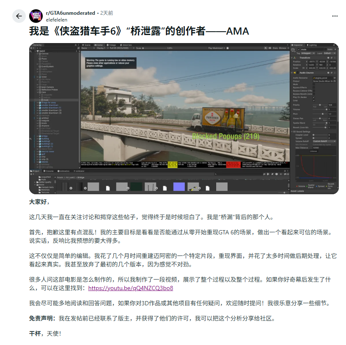Click the 'mule' object cube icon in Hierarchy
This screenshot has width=346, height=345.
42,100
